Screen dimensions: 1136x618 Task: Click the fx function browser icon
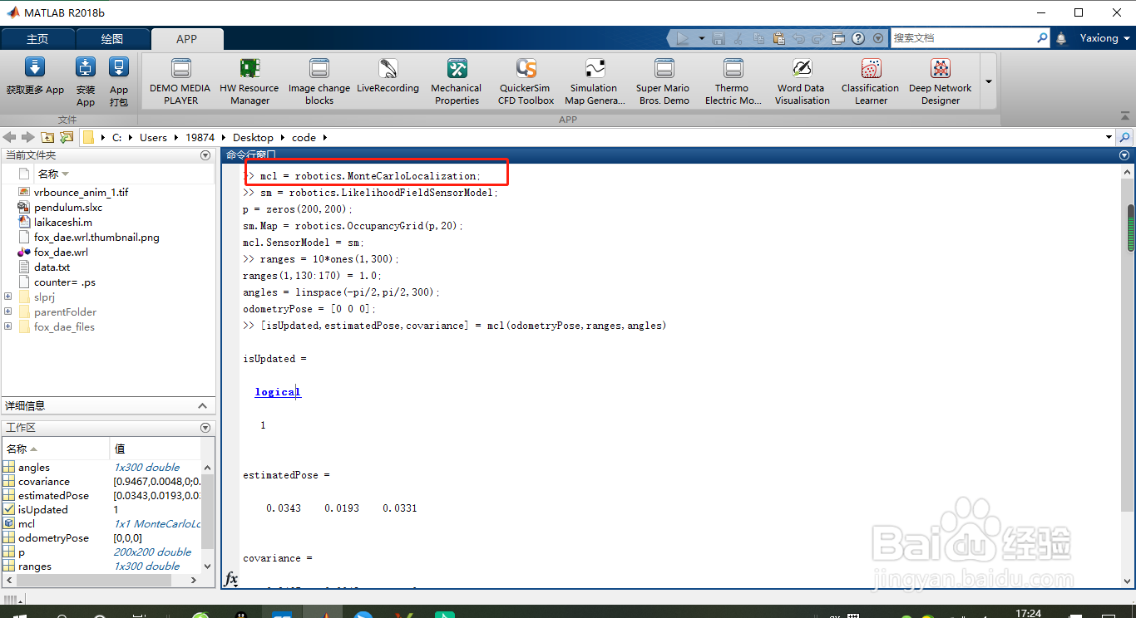click(x=231, y=578)
